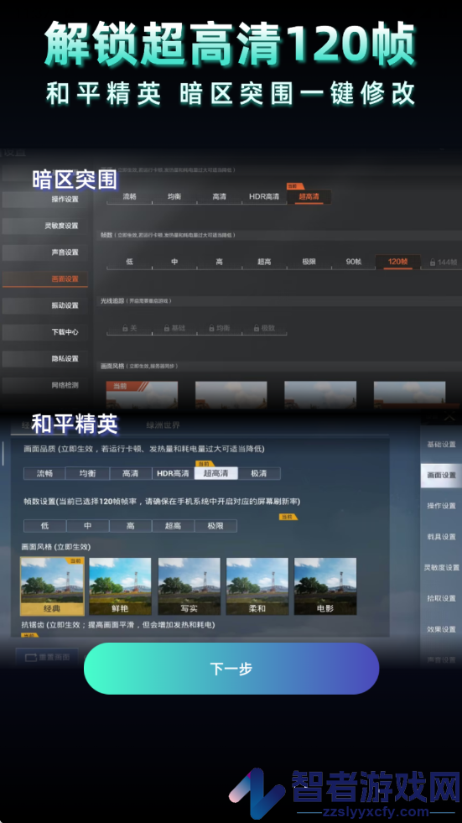This screenshot has width=462, height=823.
Task: Choose 均衡 quality in the 和平精英 panel
Action: coord(87,473)
